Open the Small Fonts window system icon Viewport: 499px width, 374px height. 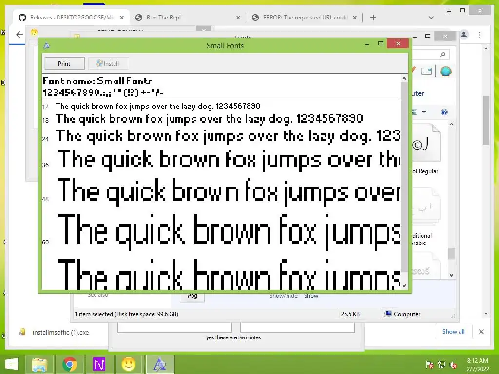click(x=46, y=45)
